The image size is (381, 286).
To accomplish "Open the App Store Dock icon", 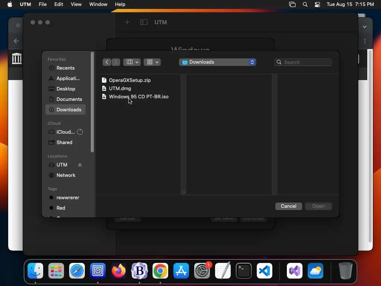I will click(x=181, y=271).
